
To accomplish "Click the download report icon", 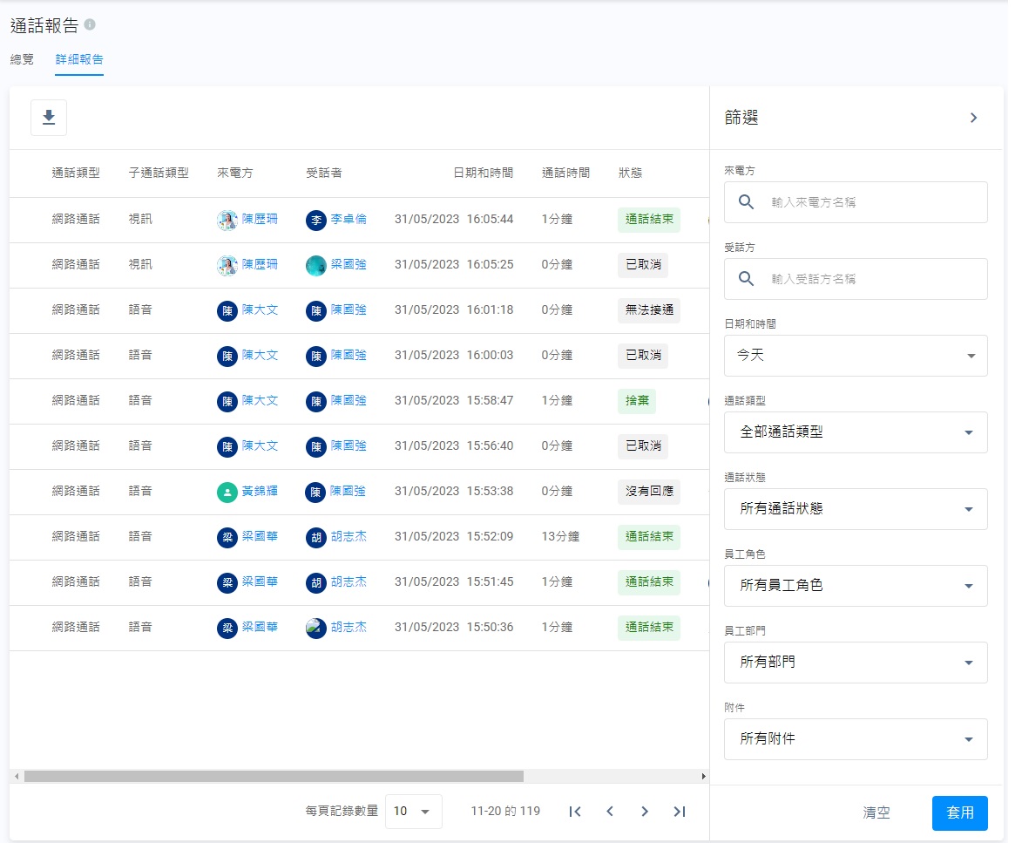I will click(49, 118).
